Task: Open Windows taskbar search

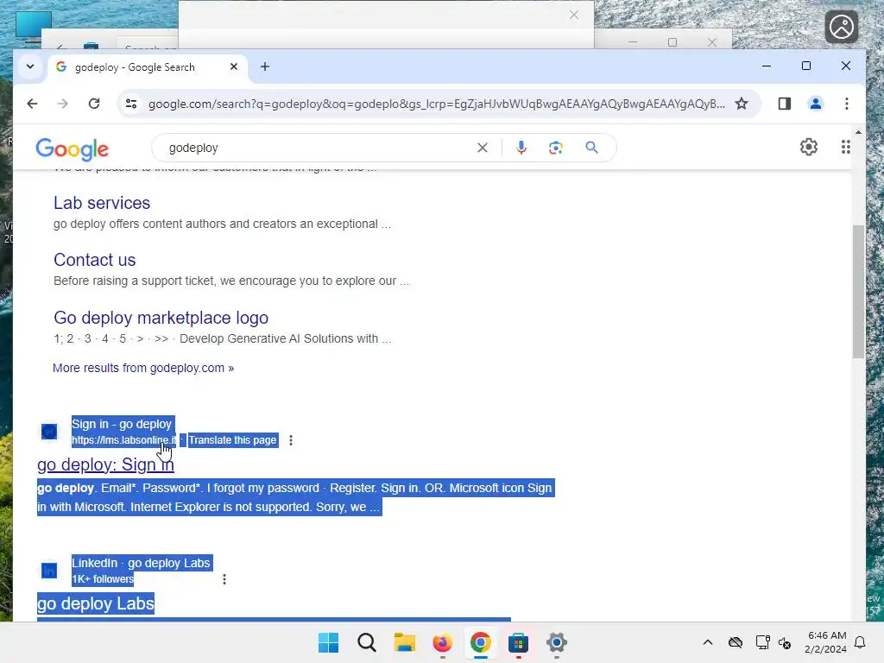Action: tap(366, 642)
